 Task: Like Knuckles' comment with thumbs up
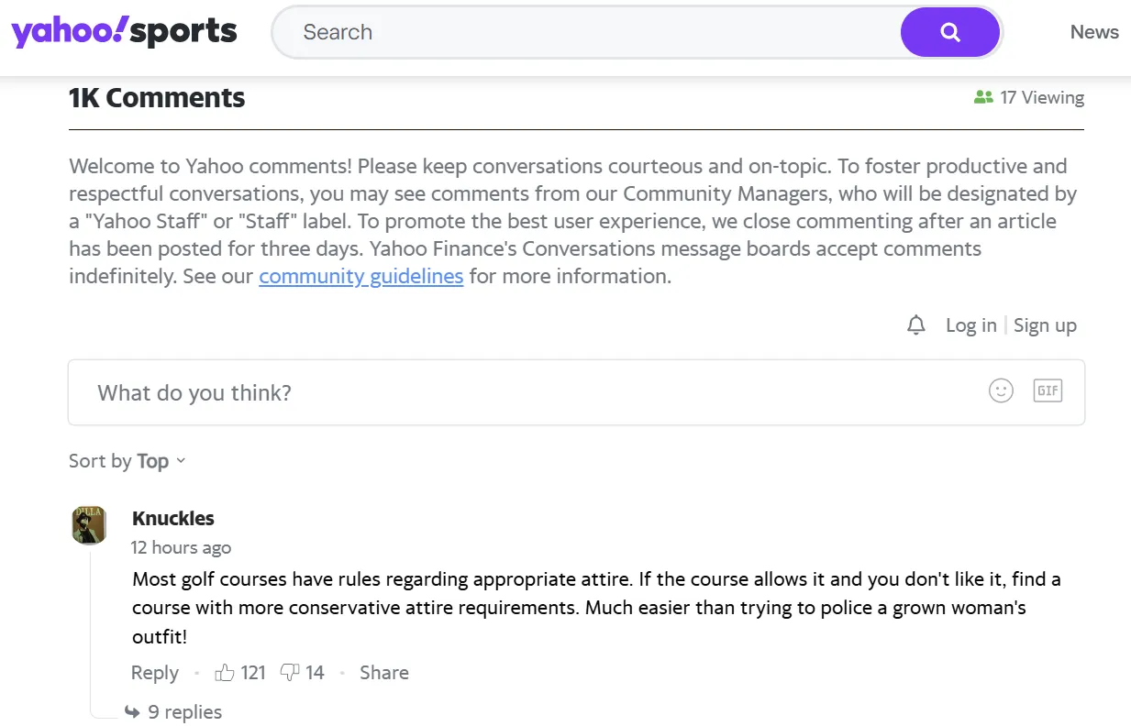click(225, 673)
